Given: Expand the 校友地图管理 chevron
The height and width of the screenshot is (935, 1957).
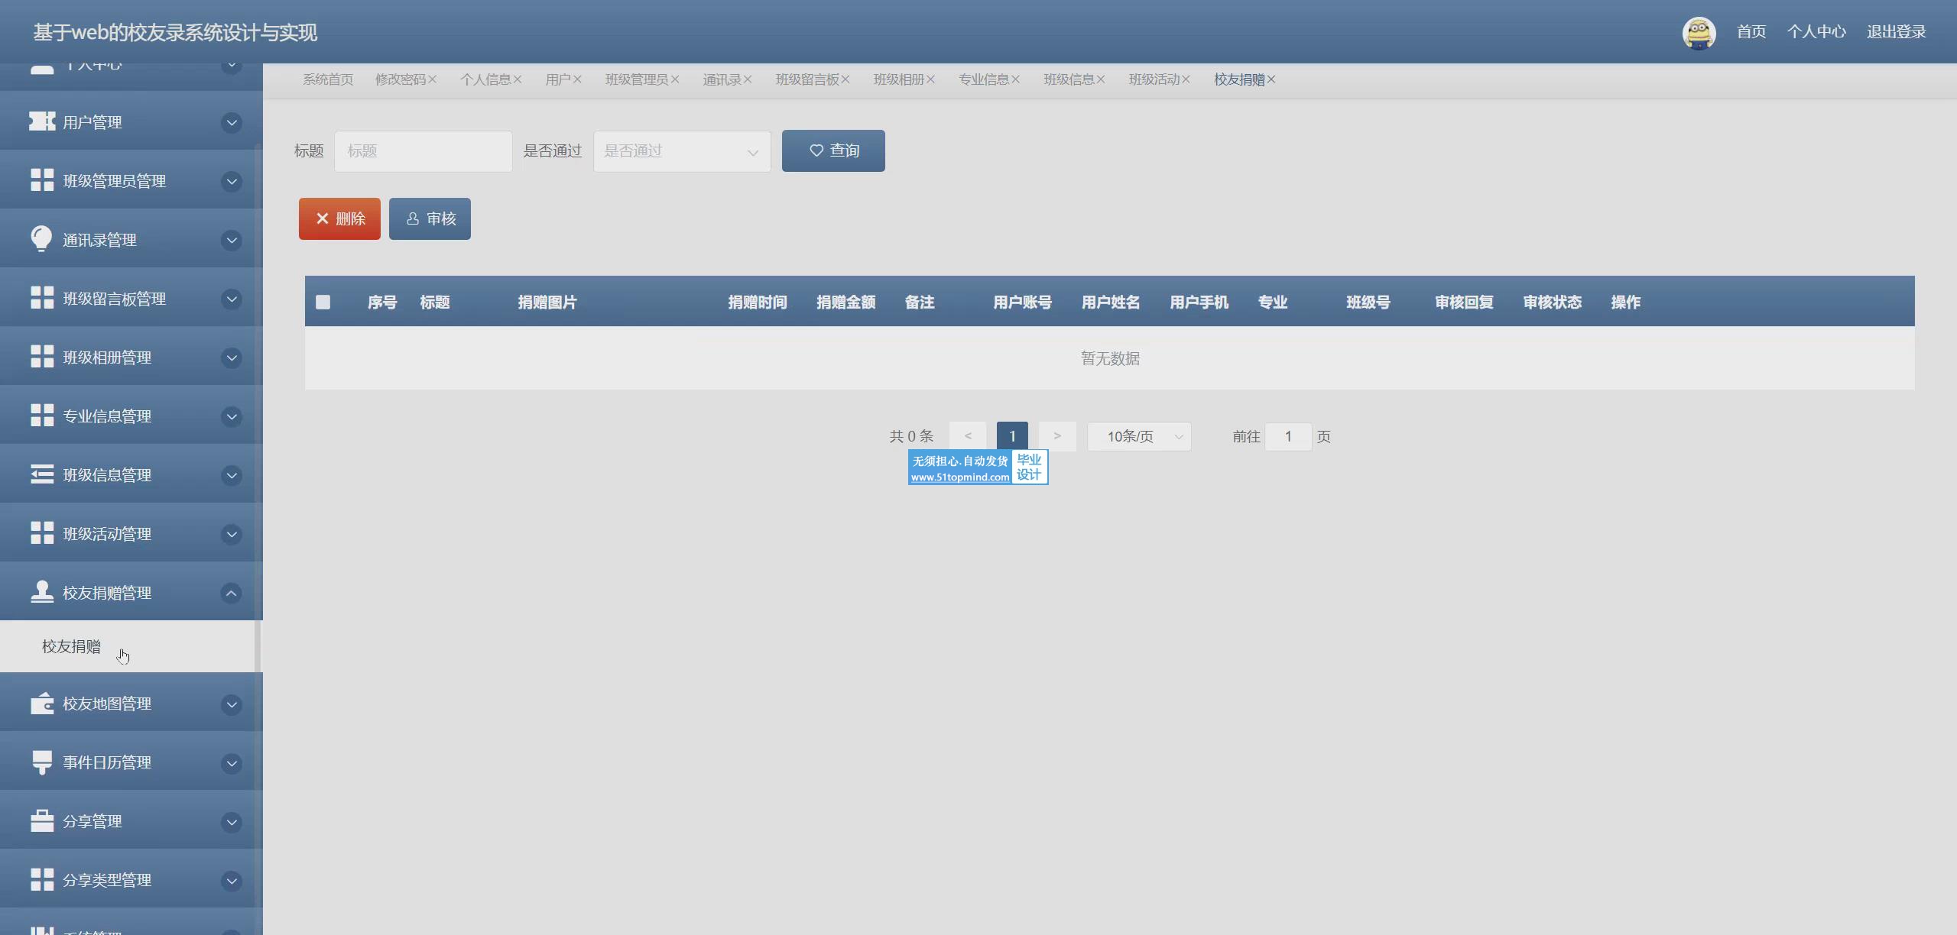Looking at the screenshot, I should pos(232,704).
